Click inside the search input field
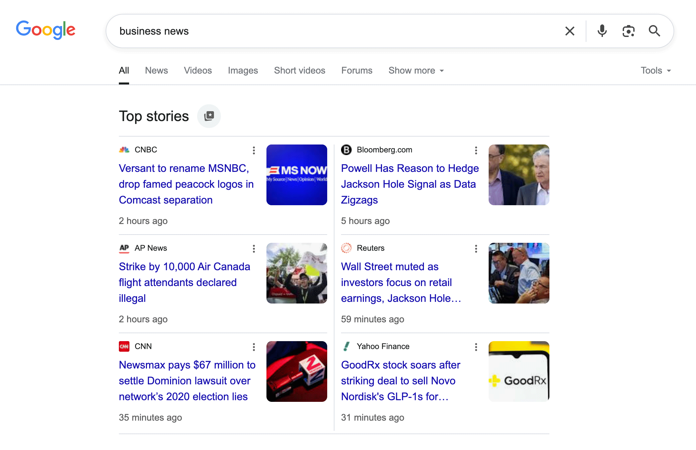Image resolution: width=696 pixels, height=450 pixels. (x=297, y=31)
